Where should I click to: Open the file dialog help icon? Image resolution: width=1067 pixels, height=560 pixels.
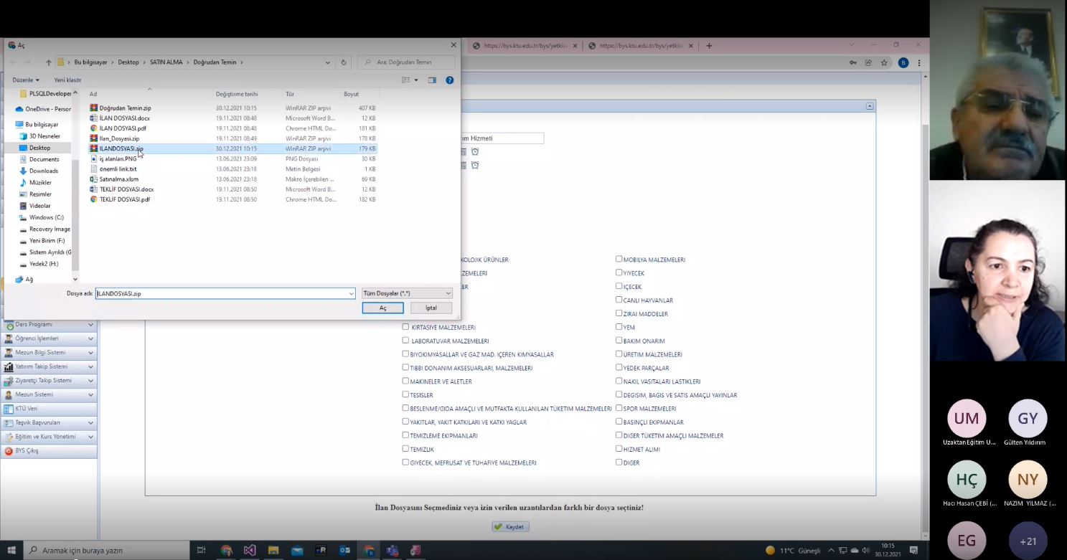click(450, 80)
